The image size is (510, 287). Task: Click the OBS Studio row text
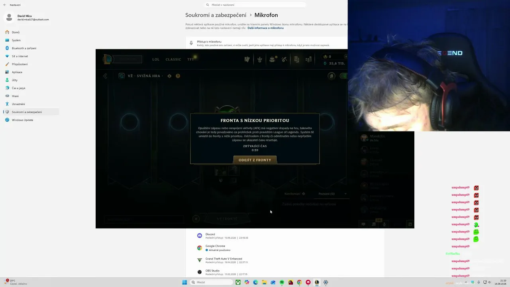pos(212,271)
